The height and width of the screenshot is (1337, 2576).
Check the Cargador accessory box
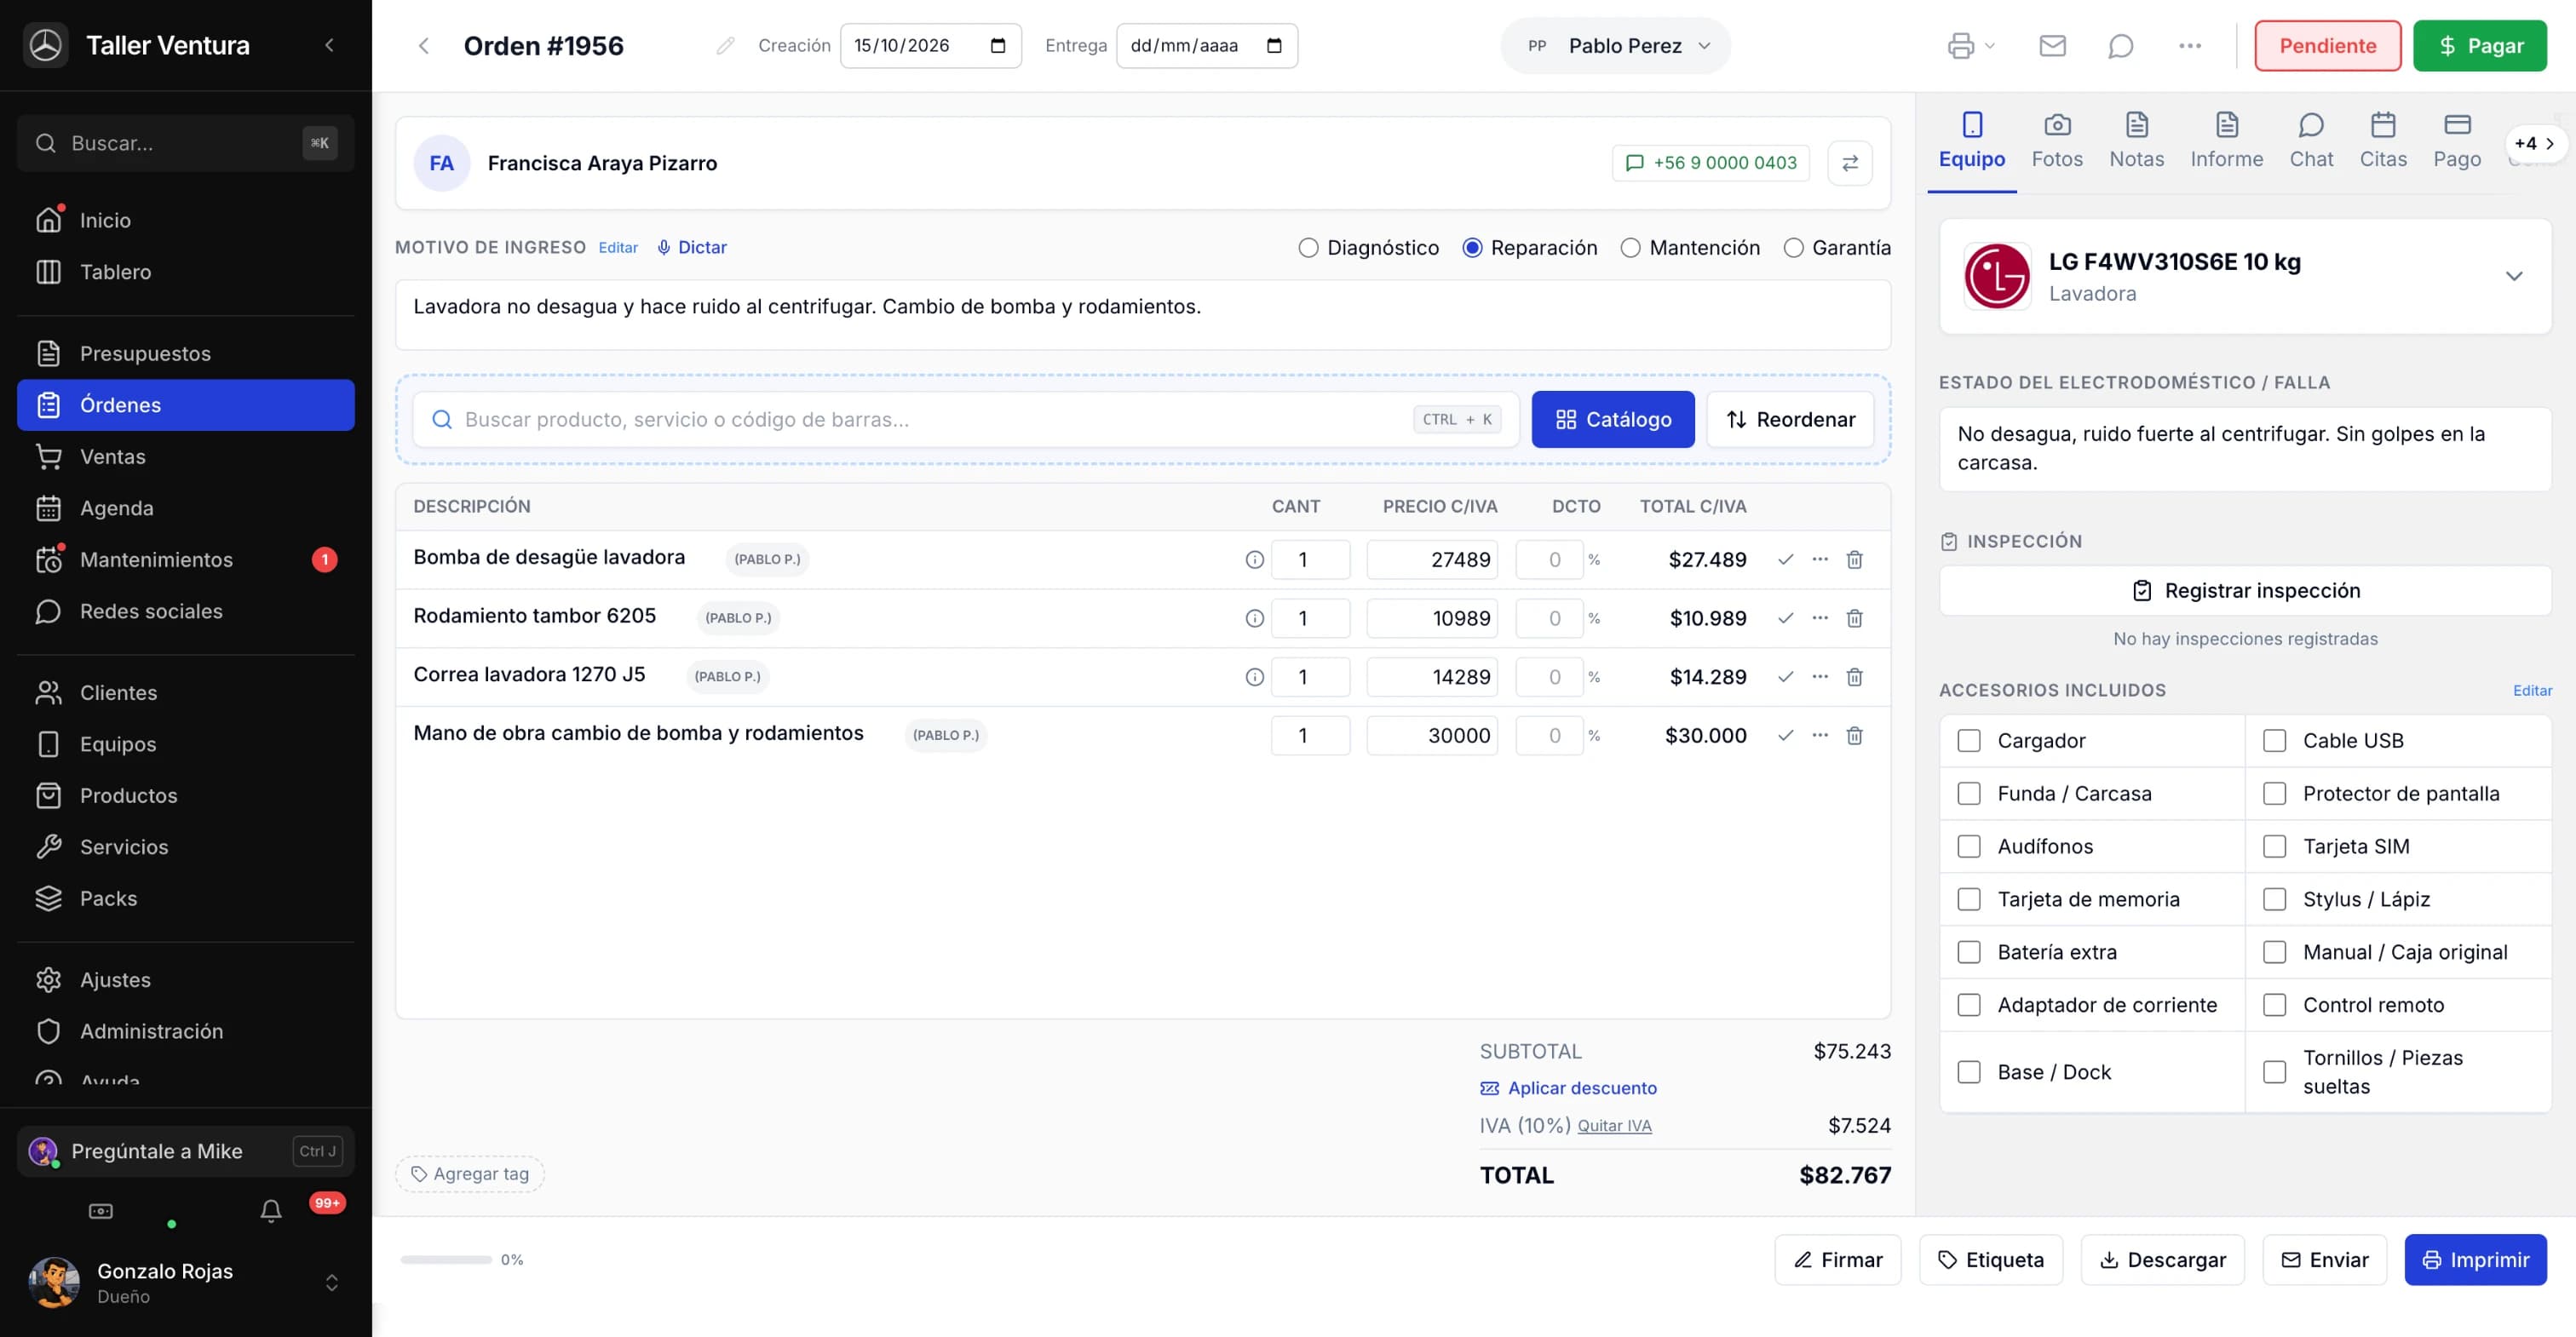[1968, 741]
